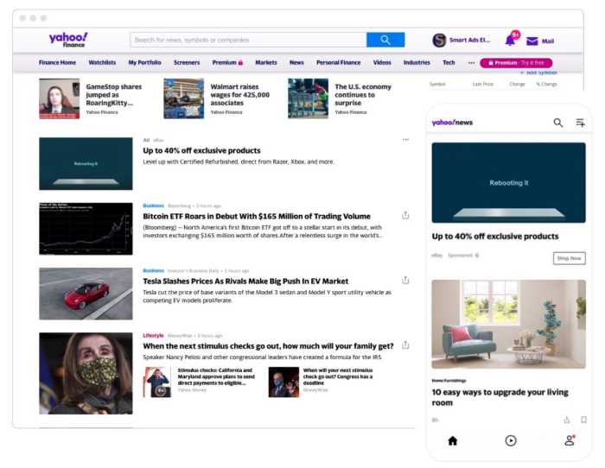Open the Watchlists tab
Screen dimensions: 605x468
(x=102, y=62)
